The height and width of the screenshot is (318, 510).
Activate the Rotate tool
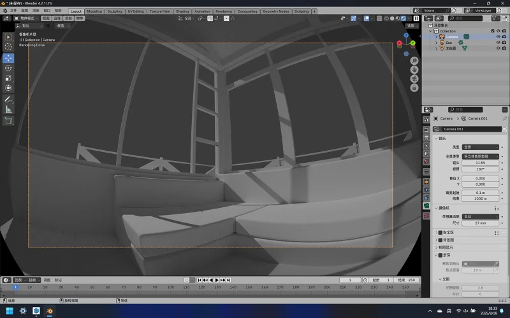tap(8, 68)
